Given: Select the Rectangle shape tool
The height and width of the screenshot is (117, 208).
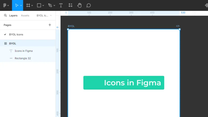Looking at the screenshot, I should 39,5.
